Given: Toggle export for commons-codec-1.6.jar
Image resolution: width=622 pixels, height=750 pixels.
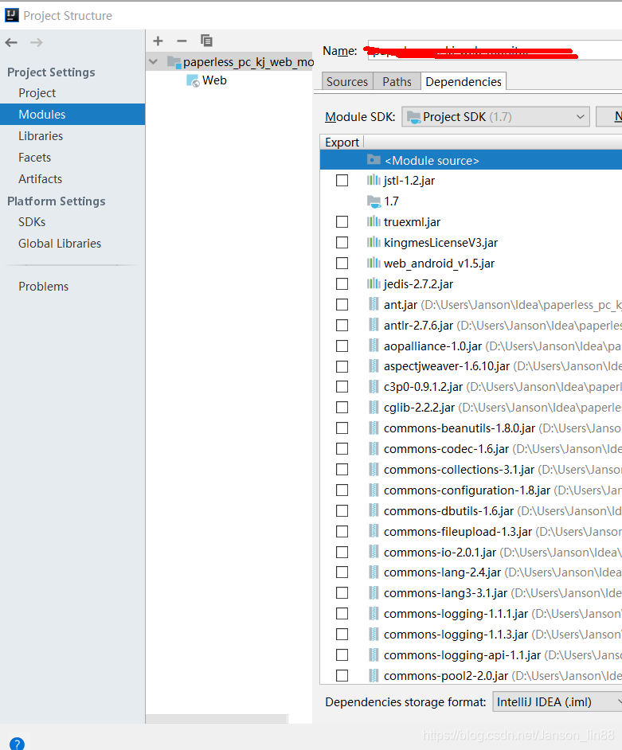Looking at the screenshot, I should [x=342, y=449].
